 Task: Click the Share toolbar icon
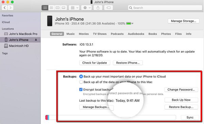(98, 8)
